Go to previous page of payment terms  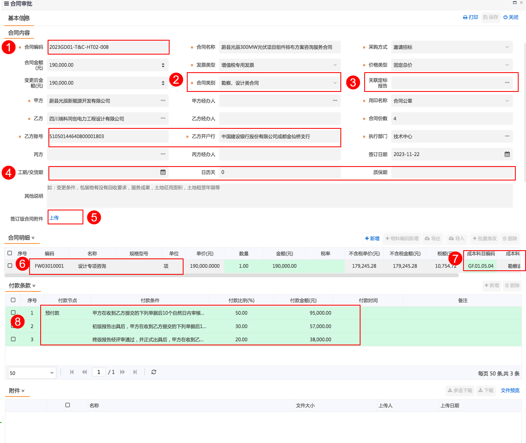coord(85,372)
